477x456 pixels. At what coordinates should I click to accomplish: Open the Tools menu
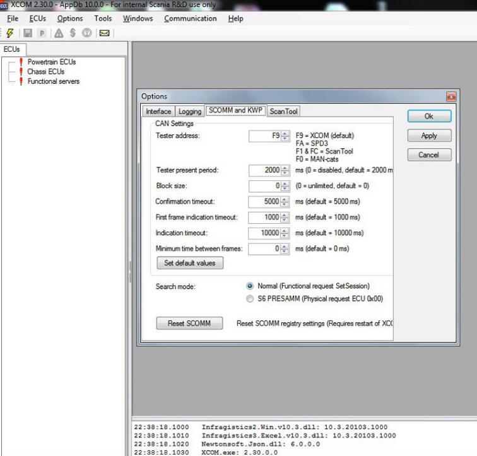(x=103, y=18)
